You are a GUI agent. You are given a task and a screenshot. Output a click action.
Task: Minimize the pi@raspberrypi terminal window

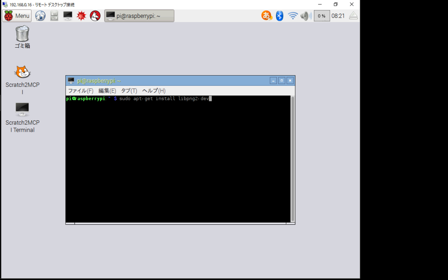(x=273, y=81)
